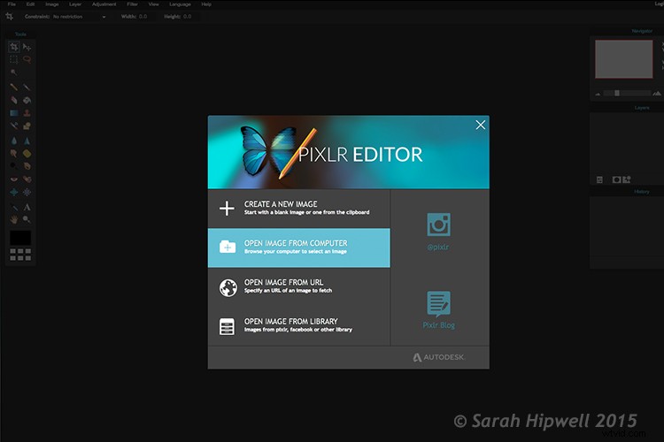
Task: Select the Move tool
Action: click(x=27, y=47)
